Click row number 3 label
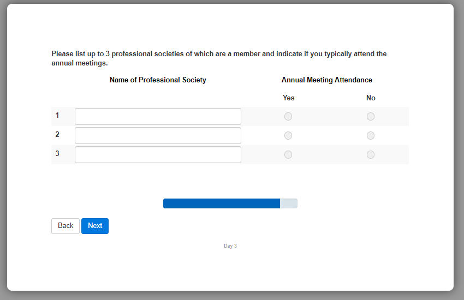 click(57, 154)
